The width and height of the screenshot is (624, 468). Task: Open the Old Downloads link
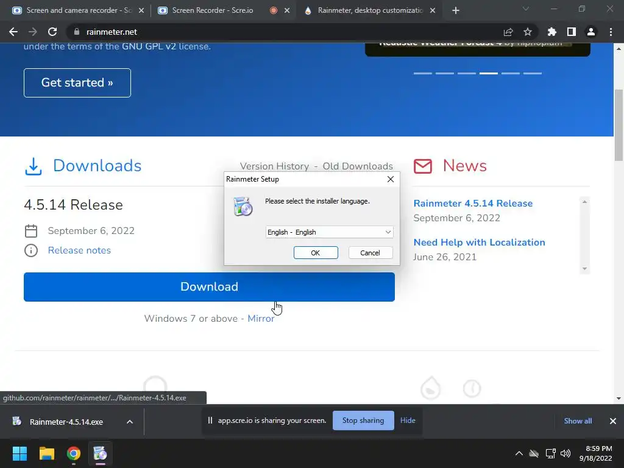[x=358, y=166]
